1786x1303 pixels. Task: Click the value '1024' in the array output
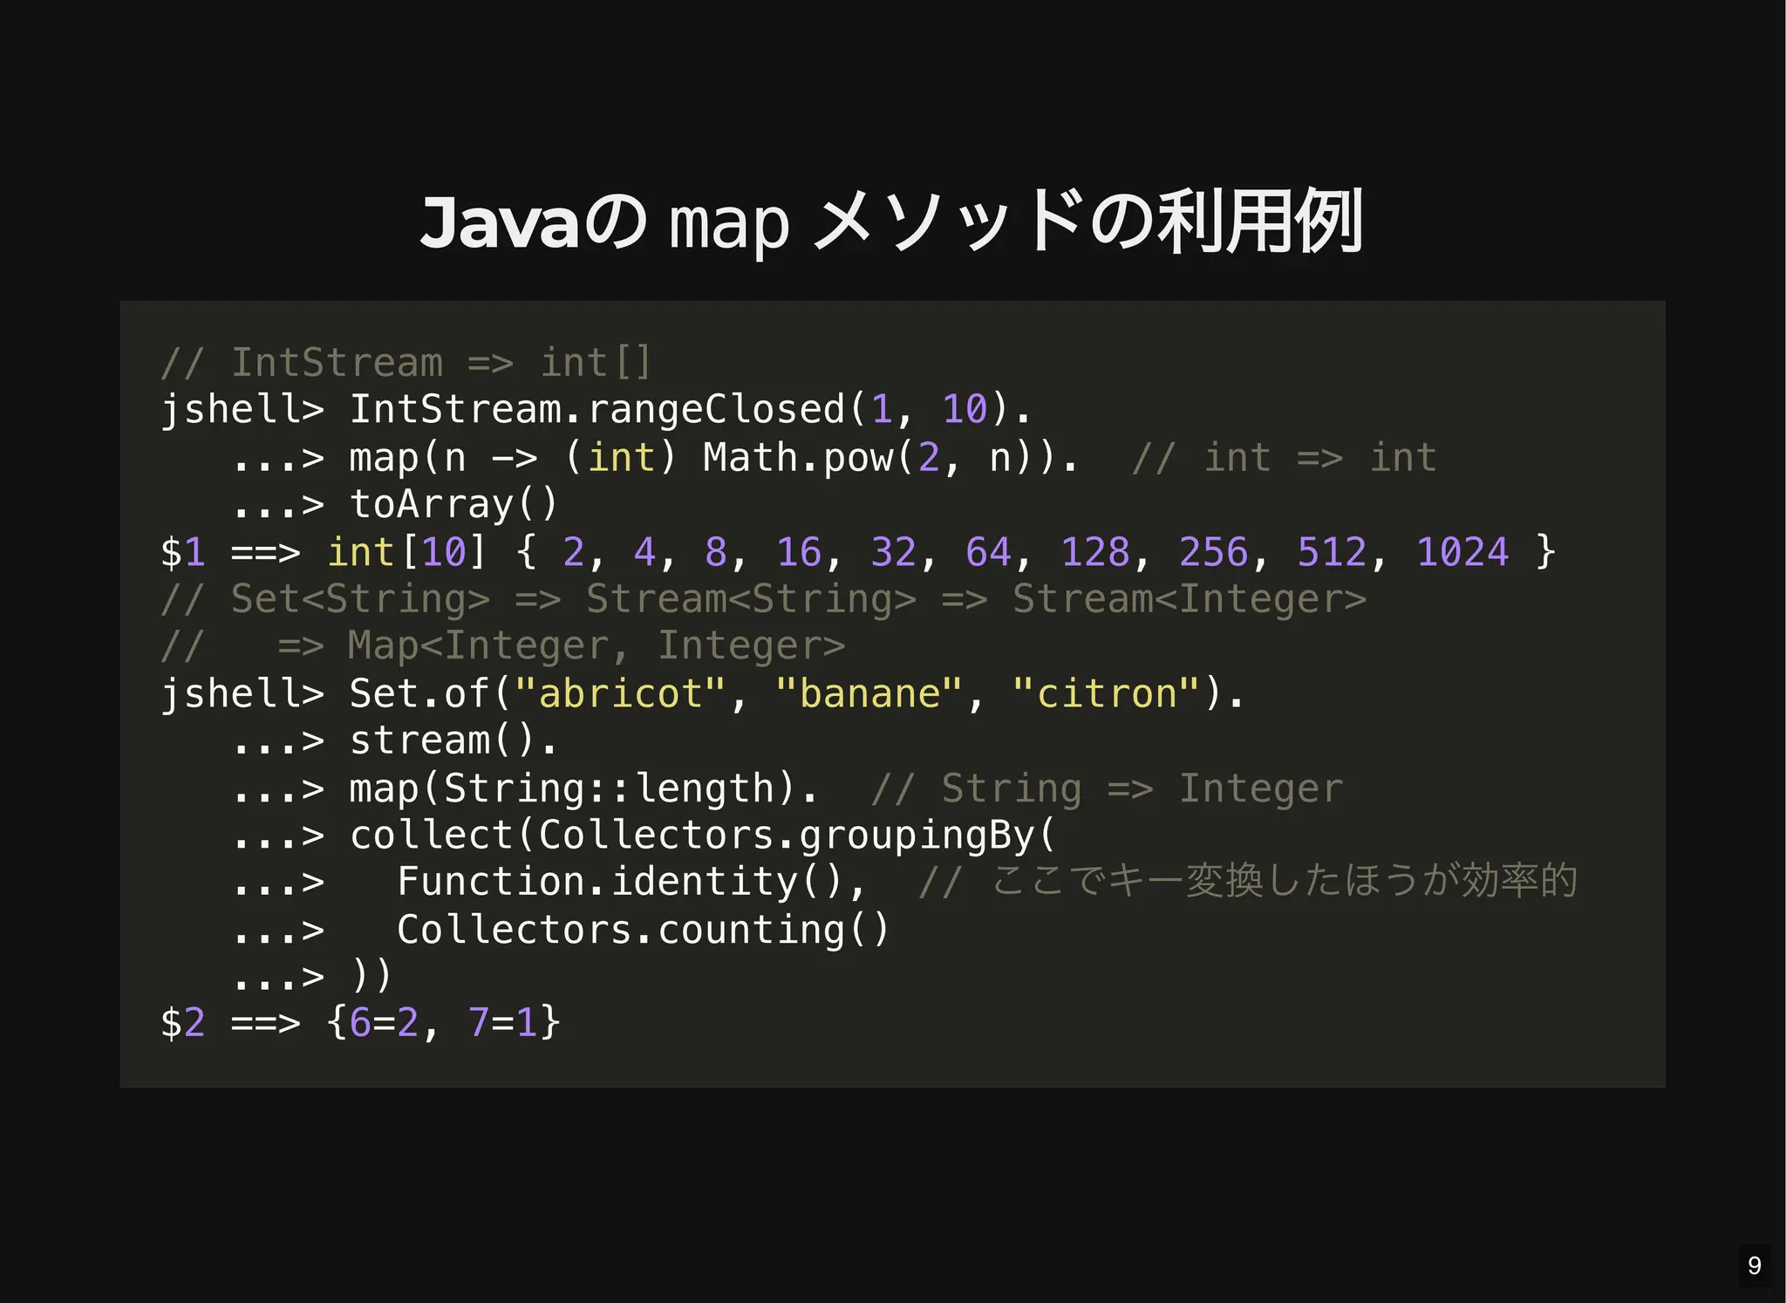click(x=1462, y=552)
